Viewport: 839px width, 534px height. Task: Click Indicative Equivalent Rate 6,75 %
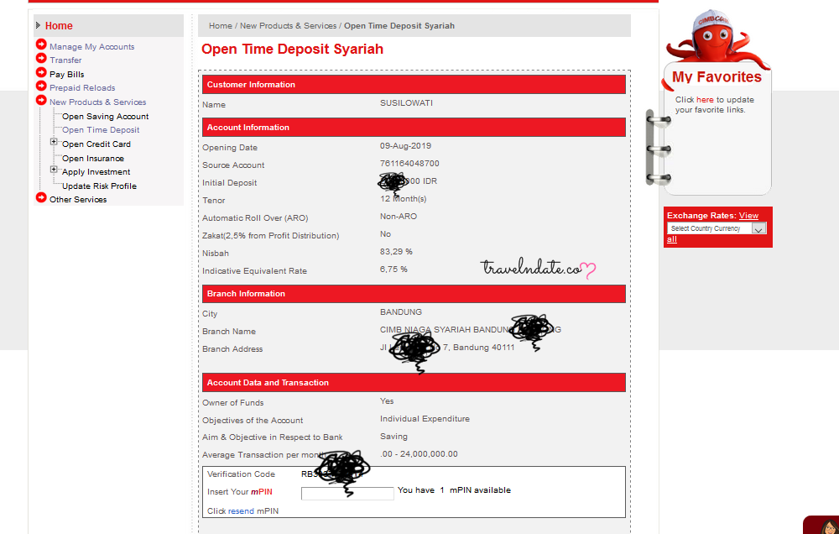[393, 270]
